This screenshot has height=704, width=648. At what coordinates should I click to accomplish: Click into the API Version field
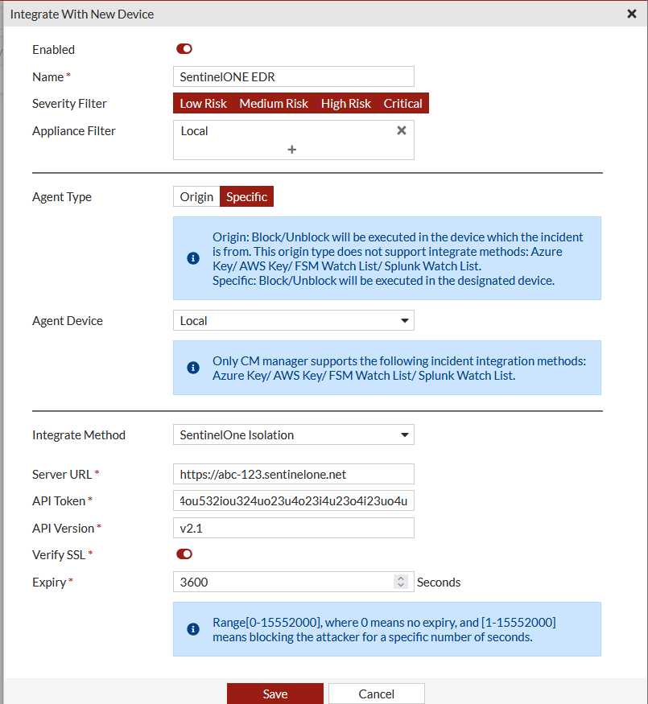[x=294, y=528]
